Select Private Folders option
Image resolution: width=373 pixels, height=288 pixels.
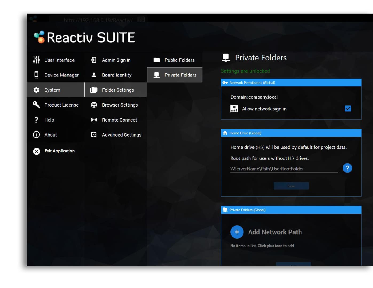[x=175, y=75]
